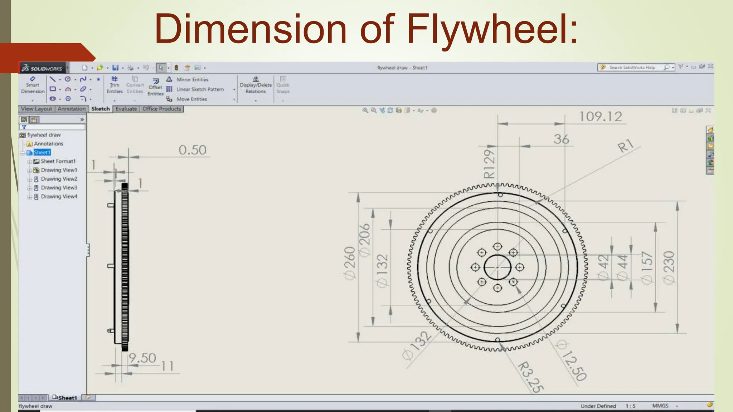Screen dimensions: 733x412
Task: Select the Straight Slot tool
Action: (x=53, y=98)
